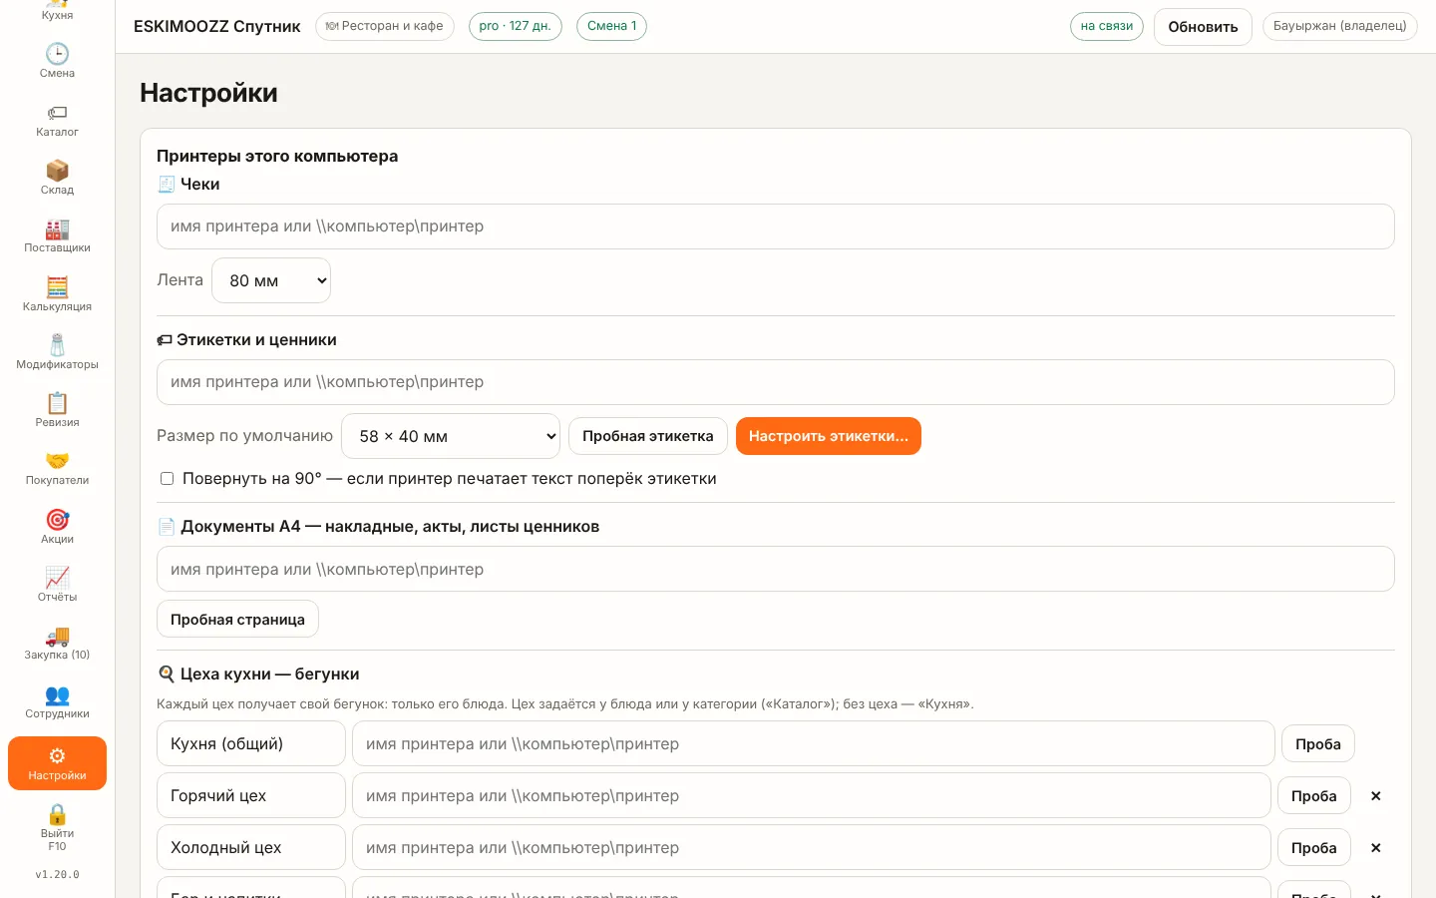Click the Горячий цех name field
The width and height of the screenshot is (1436, 898).
pyautogui.click(x=251, y=795)
